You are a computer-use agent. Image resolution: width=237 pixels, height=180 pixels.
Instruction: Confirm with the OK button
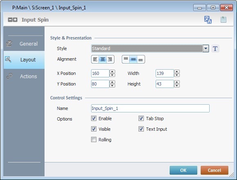click(x=183, y=170)
